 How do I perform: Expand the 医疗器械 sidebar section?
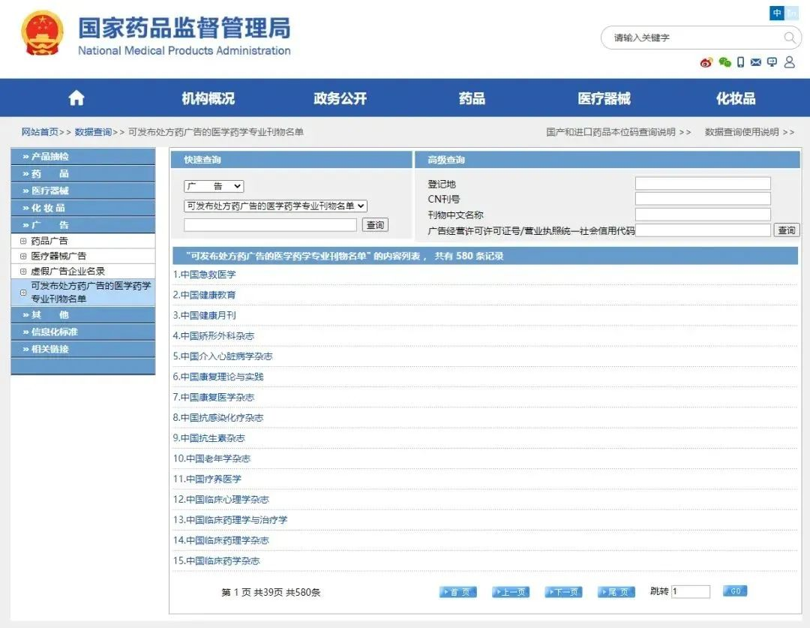(x=83, y=191)
